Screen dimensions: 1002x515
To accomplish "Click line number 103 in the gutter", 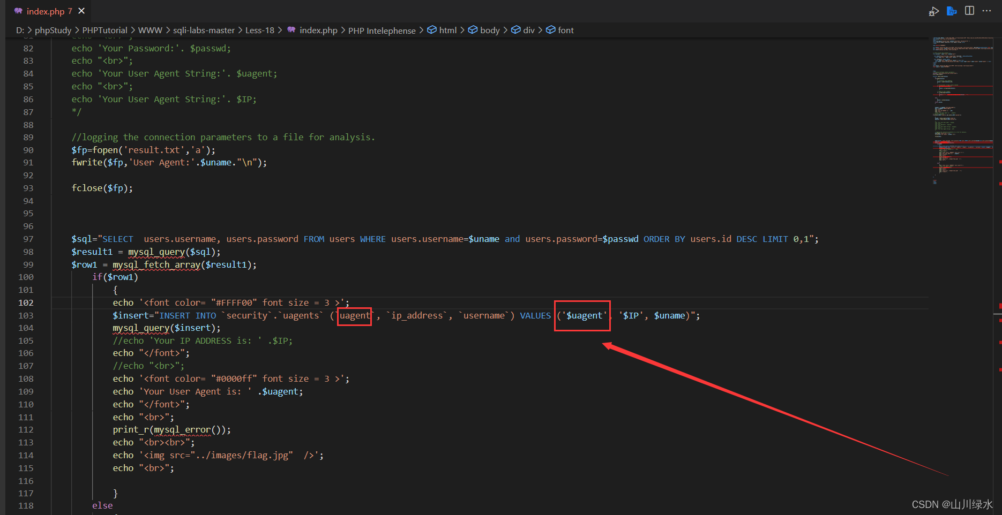I will point(26,315).
